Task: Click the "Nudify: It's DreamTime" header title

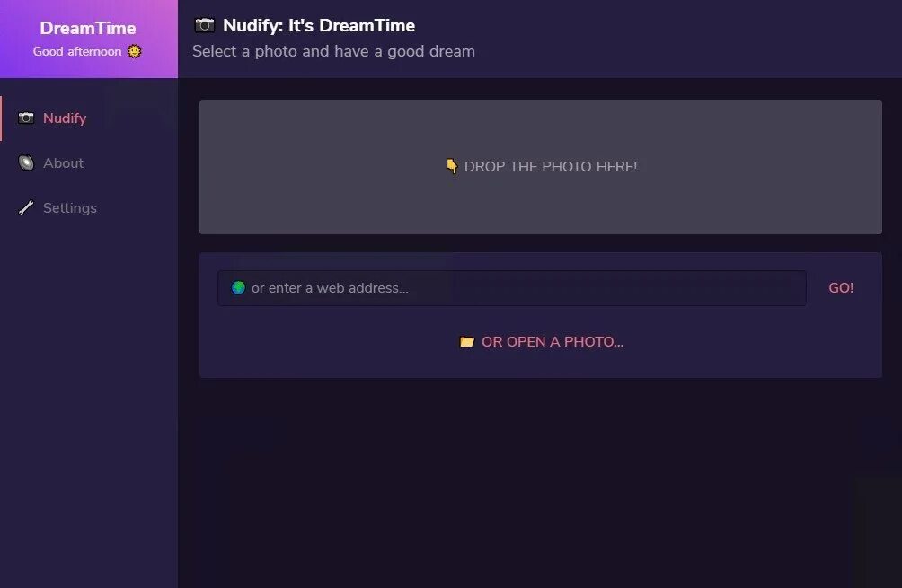Action: point(319,25)
